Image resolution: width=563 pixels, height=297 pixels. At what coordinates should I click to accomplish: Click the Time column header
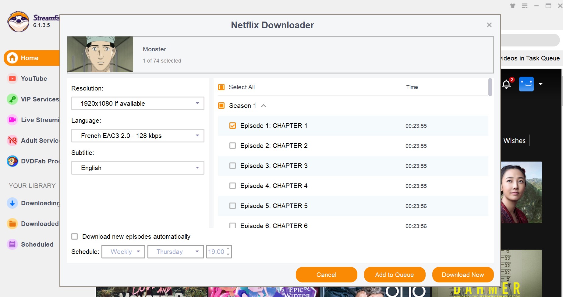(412, 87)
